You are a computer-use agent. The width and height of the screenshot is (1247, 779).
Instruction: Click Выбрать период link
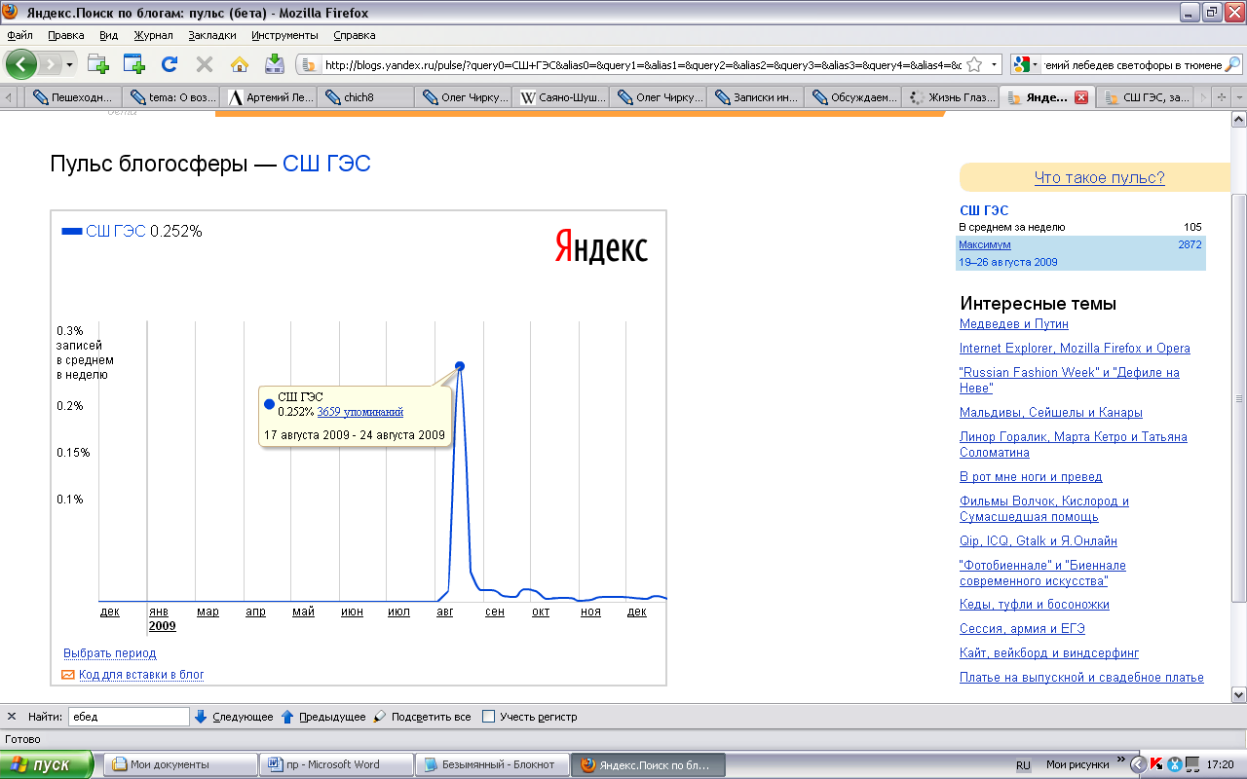110,653
